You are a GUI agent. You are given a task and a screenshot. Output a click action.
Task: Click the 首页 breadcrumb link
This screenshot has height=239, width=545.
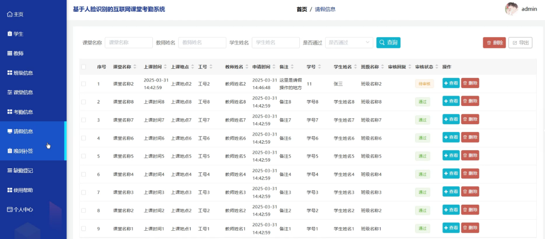[302, 9]
